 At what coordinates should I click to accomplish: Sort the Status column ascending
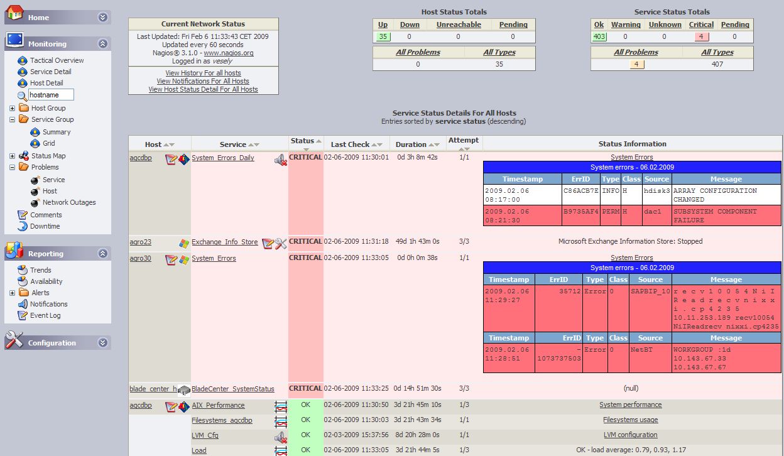(318, 141)
